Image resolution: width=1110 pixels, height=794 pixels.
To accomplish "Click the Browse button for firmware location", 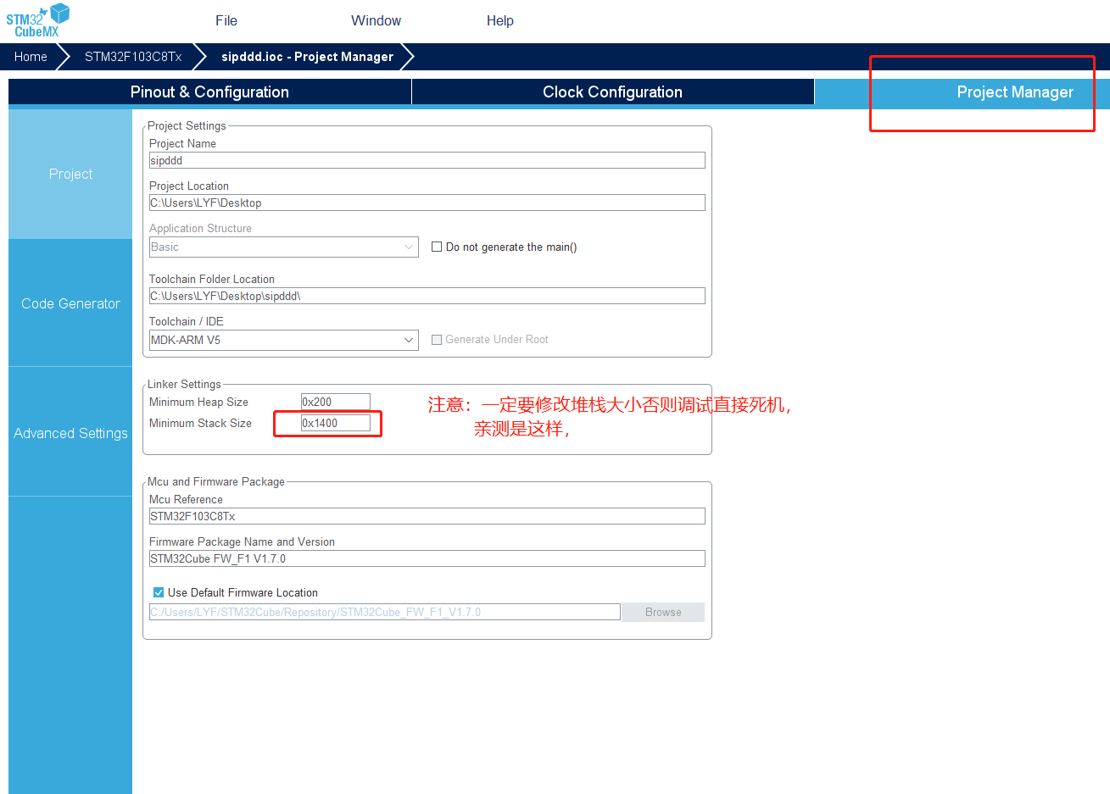I will (x=662, y=612).
